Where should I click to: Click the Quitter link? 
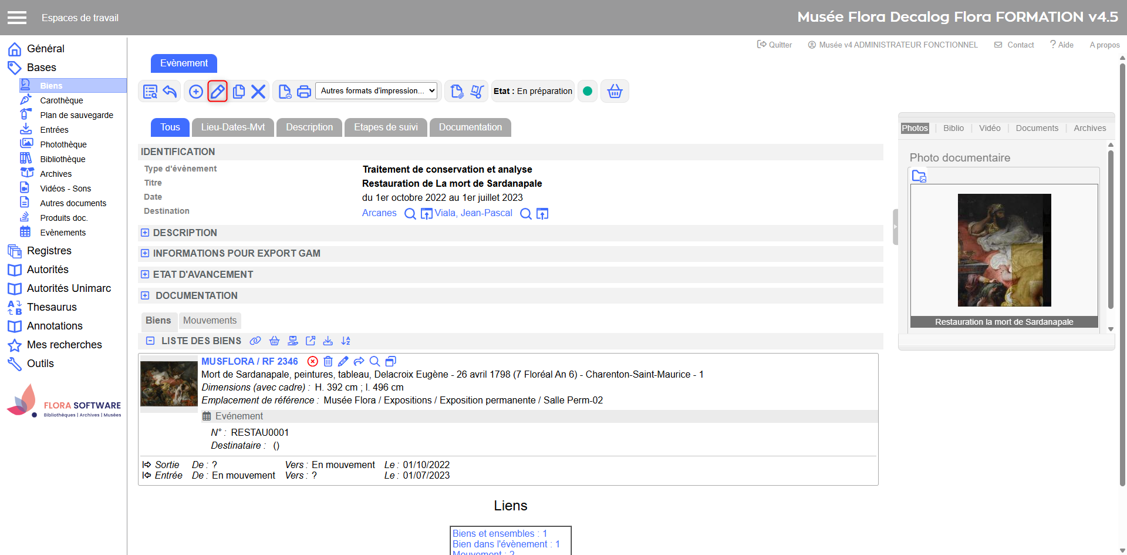[774, 45]
